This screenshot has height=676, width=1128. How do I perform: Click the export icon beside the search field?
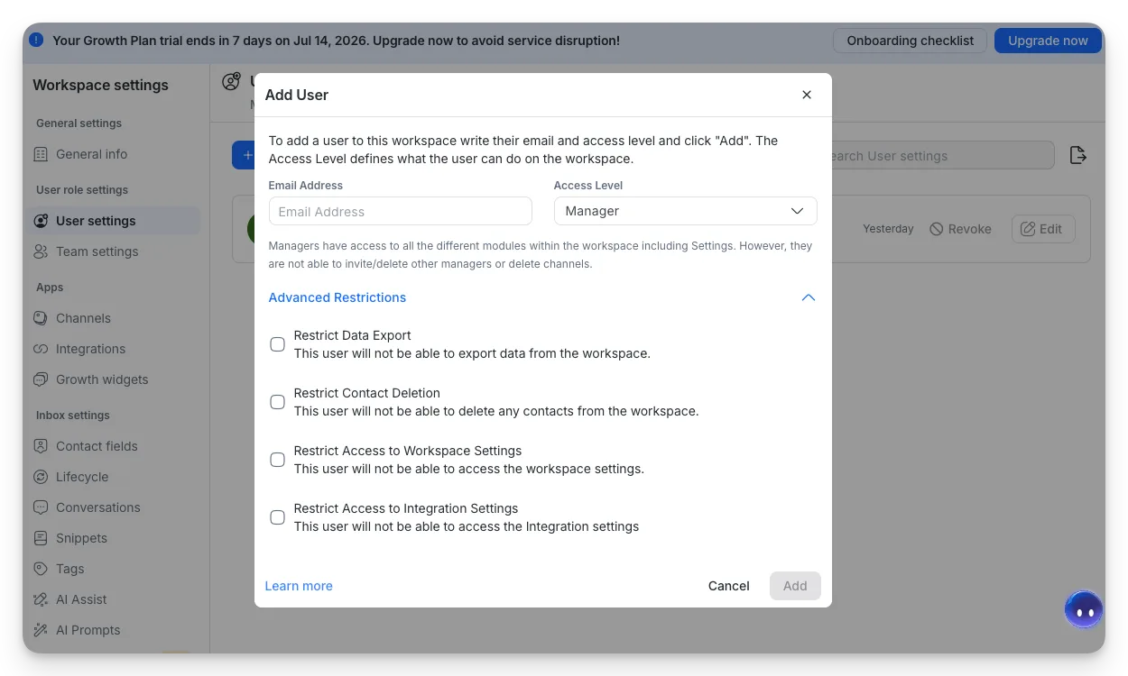click(x=1077, y=155)
